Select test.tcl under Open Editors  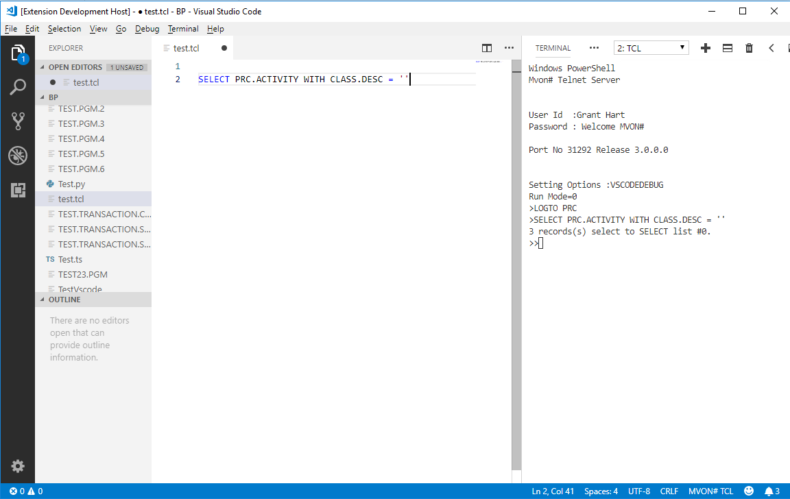(94, 82)
